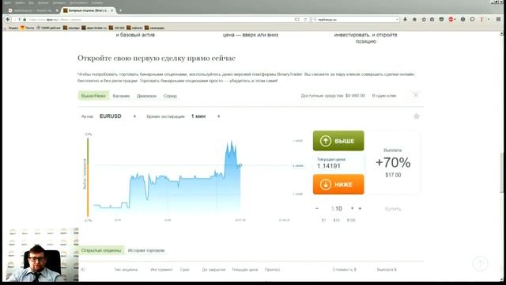Screen dimensions: 506x285
Task: Open the EURUSD asset dropdown
Action: coord(118,116)
